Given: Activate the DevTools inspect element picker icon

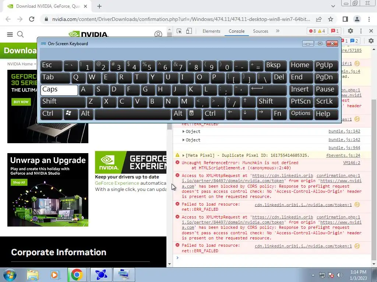Looking at the screenshot, I should 179,31.
